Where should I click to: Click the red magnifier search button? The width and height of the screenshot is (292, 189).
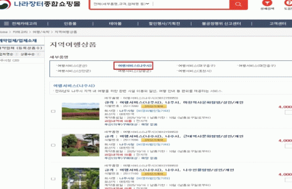pyautogui.click(x=238, y=4)
